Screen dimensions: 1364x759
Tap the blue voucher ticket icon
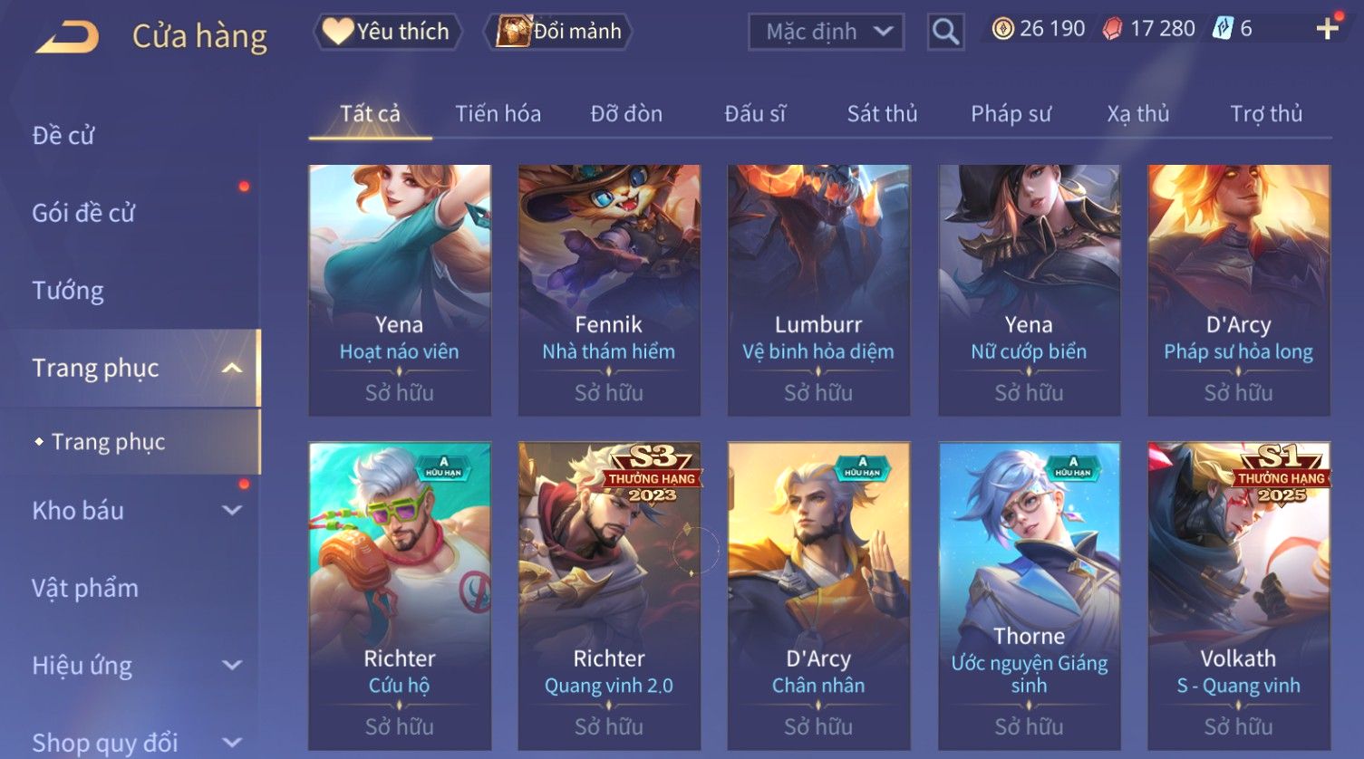coord(1223,29)
